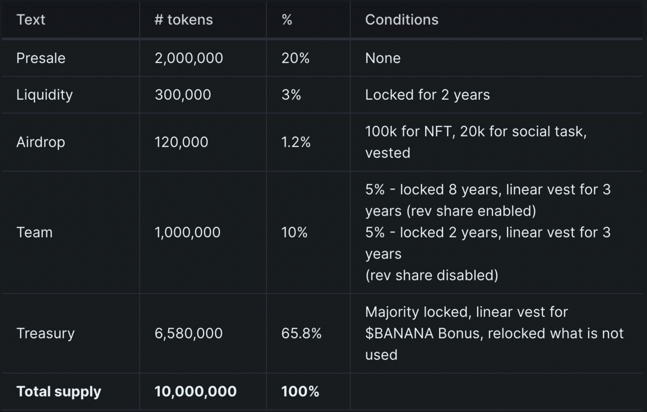Select the Treasury row label

46,333
